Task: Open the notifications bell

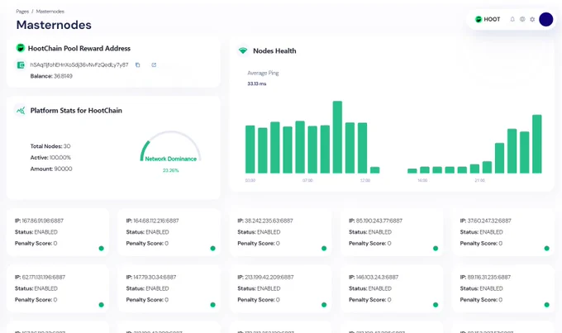Action: pyautogui.click(x=512, y=19)
